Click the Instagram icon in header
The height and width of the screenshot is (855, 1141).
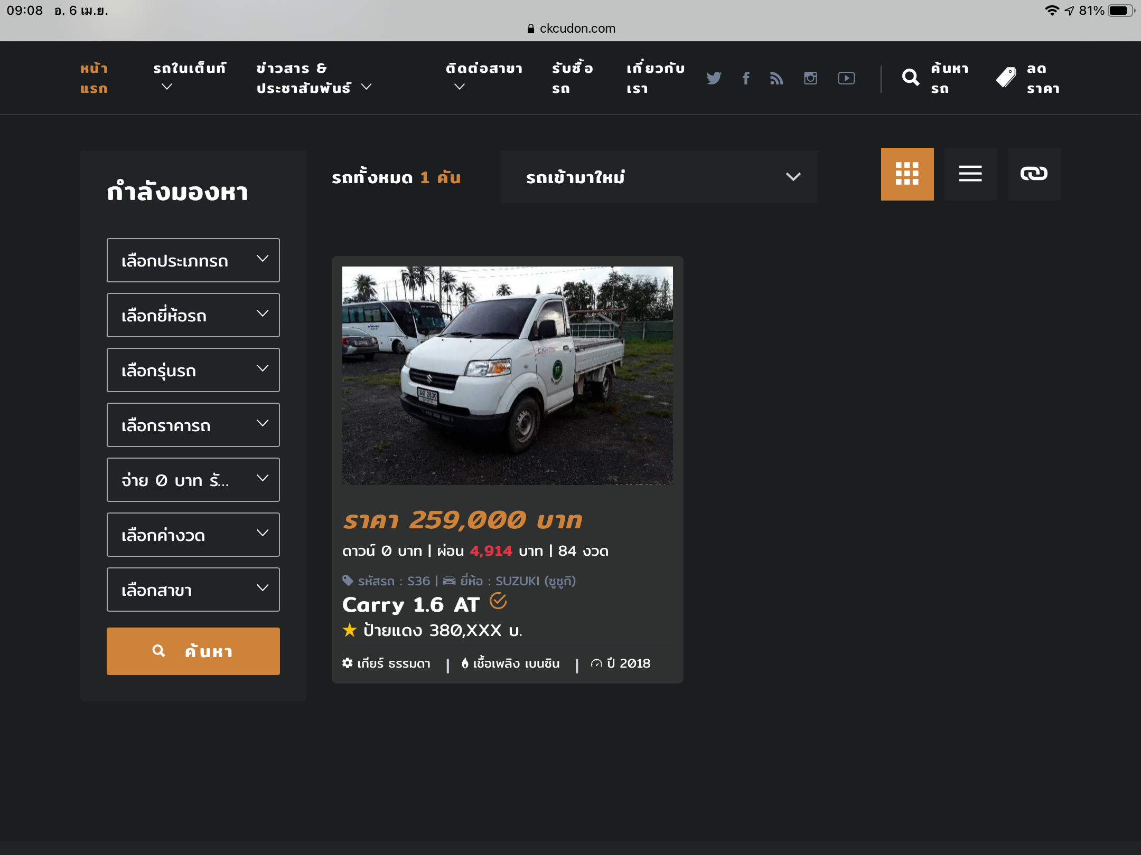click(x=810, y=78)
